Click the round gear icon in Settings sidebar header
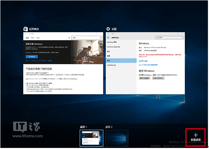Viewport: 209px width, 149px height. point(108,37)
